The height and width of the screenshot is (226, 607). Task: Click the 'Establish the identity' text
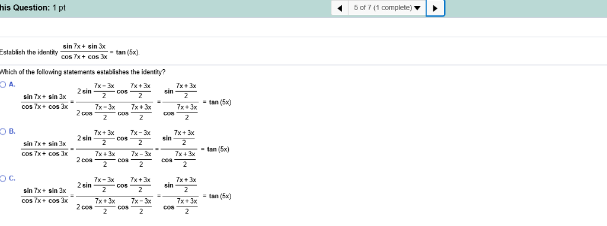coord(28,52)
